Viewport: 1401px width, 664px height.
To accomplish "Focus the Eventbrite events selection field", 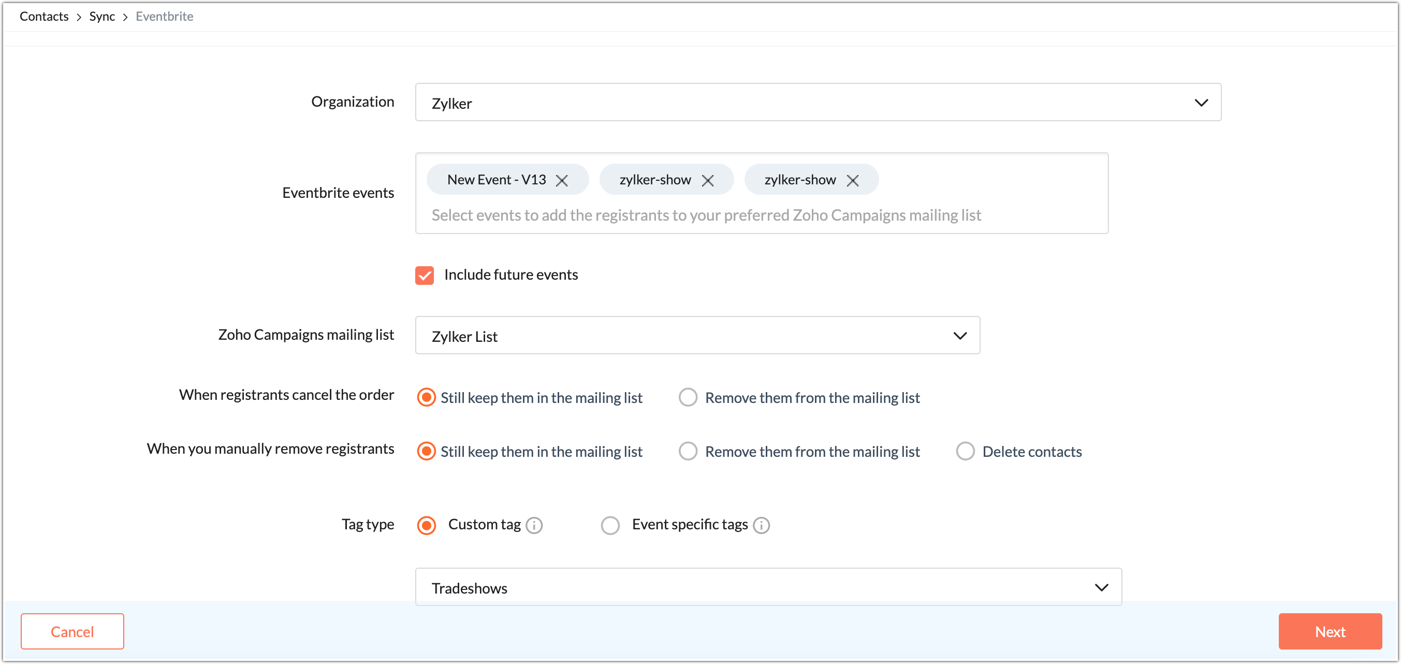I will [762, 193].
